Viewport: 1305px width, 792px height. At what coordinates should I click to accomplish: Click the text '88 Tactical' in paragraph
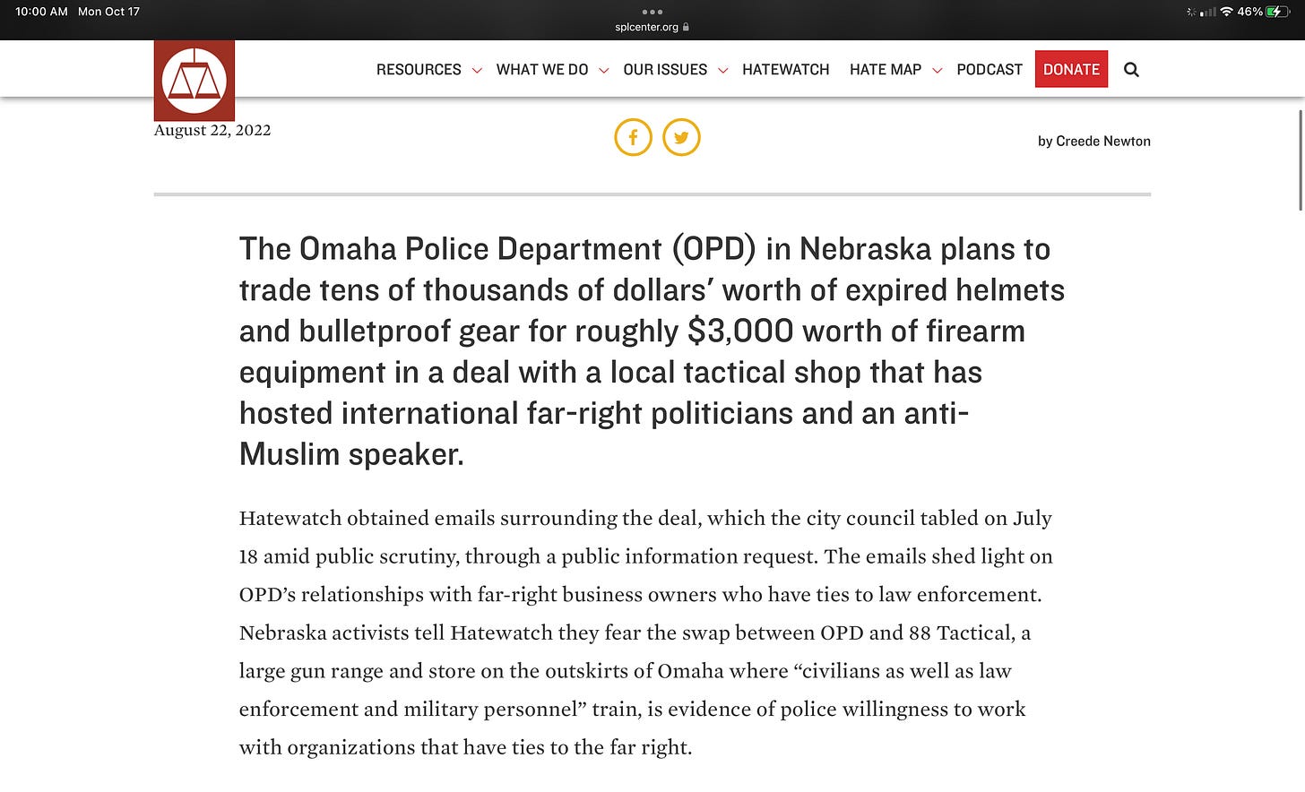pos(961,633)
